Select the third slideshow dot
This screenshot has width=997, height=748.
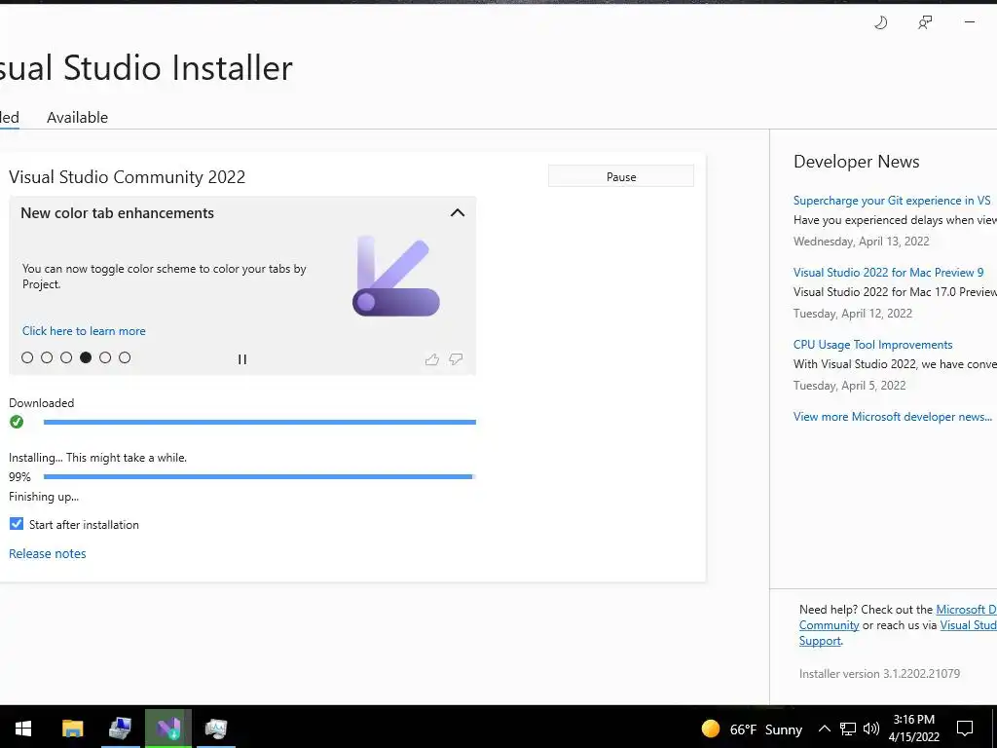click(x=66, y=357)
